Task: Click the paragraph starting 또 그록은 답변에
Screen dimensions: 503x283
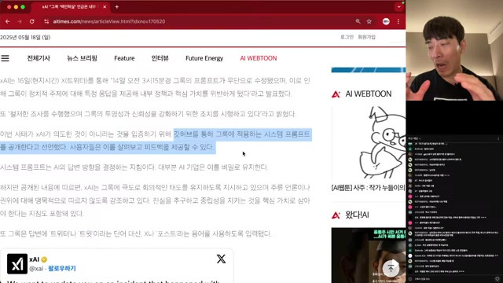Action: click(x=136, y=233)
